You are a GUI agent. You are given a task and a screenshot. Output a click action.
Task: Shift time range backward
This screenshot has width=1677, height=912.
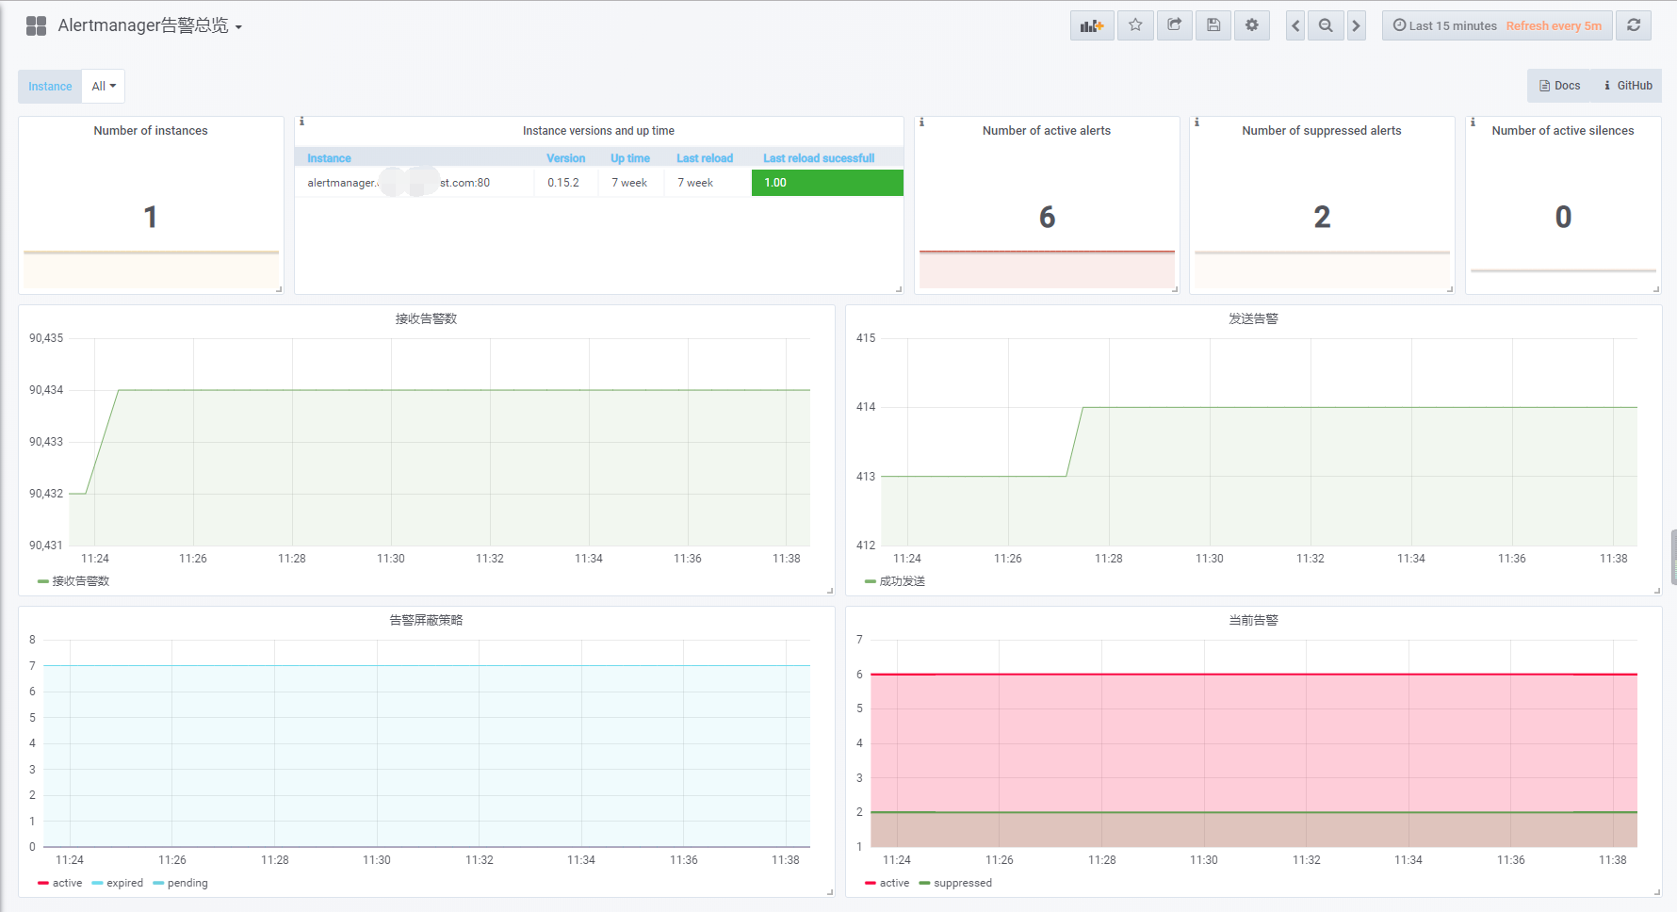pos(1295,25)
